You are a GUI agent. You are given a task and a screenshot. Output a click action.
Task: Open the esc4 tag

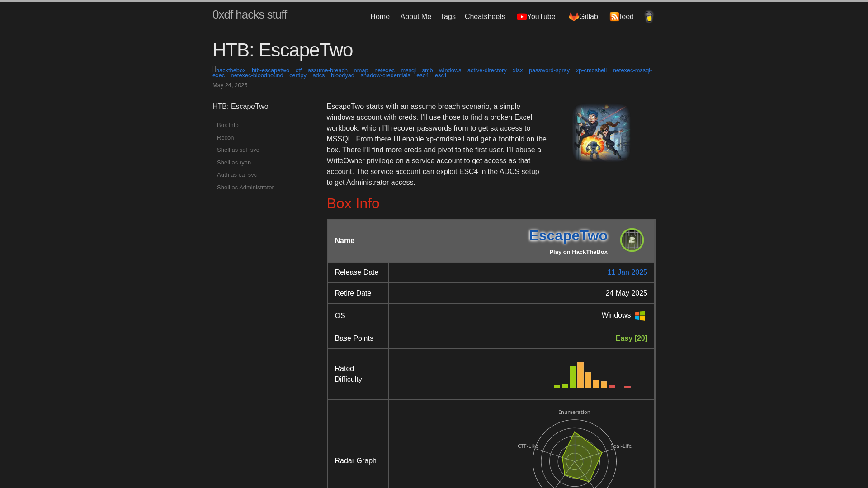click(422, 75)
